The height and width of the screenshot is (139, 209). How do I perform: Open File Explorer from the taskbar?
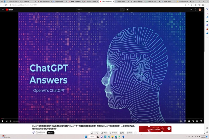112,137
